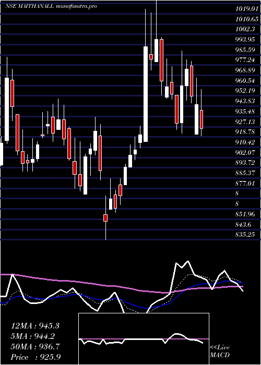
Task: Select the 1010.65 price axis label
Action: (247, 19)
